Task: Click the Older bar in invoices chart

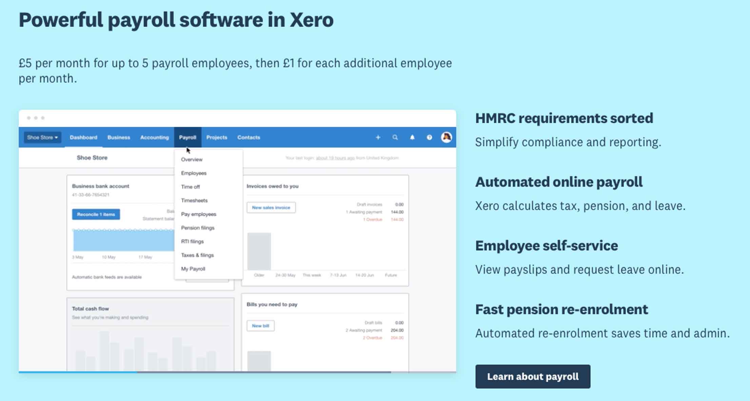Action: coord(259,251)
